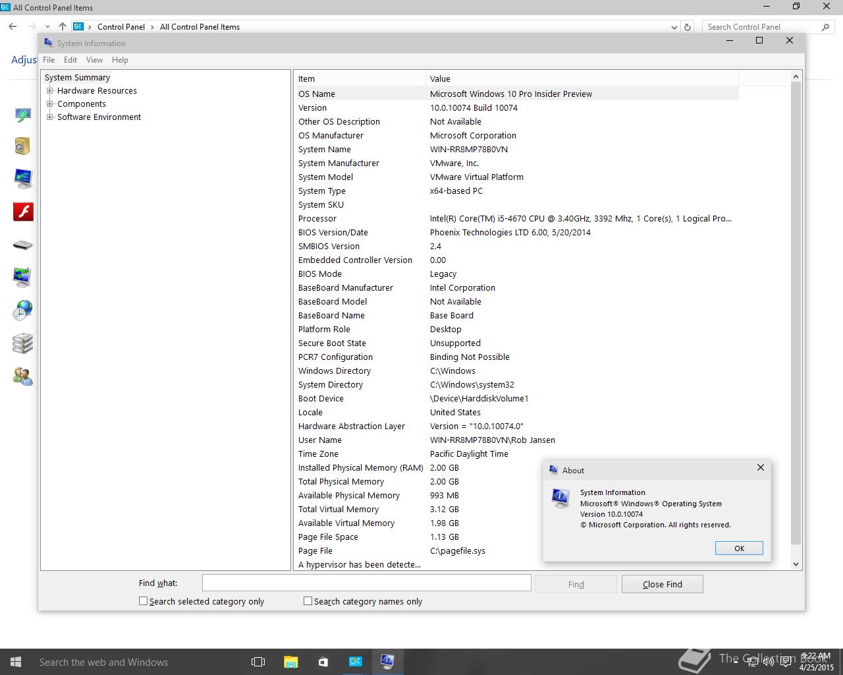Open the red Flash Player icon
Screen dimensions: 843x675
pyautogui.click(x=23, y=212)
